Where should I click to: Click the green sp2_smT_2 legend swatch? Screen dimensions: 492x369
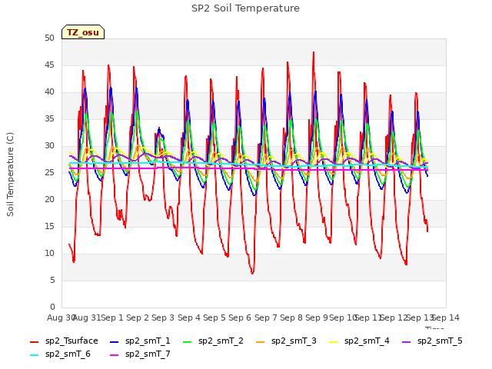pyautogui.click(x=188, y=341)
